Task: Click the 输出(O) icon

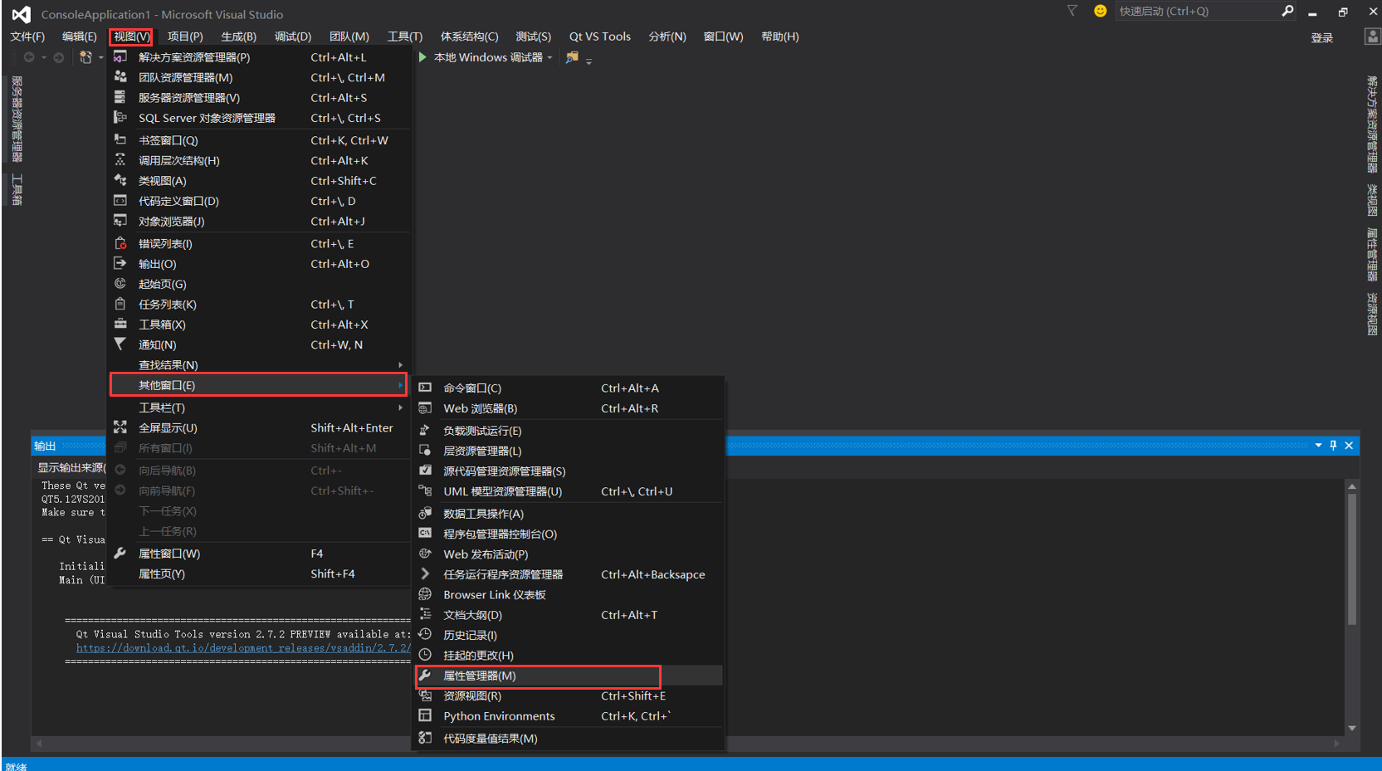Action: pyautogui.click(x=120, y=263)
